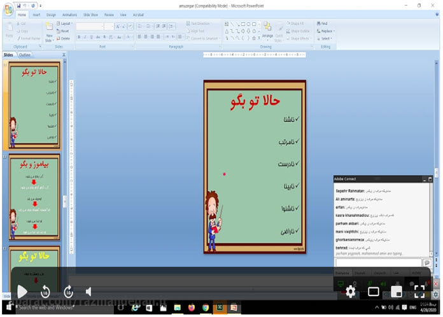
Task: Customize Quick Access Toolbar dropdown arrow
Action: coord(40,6)
